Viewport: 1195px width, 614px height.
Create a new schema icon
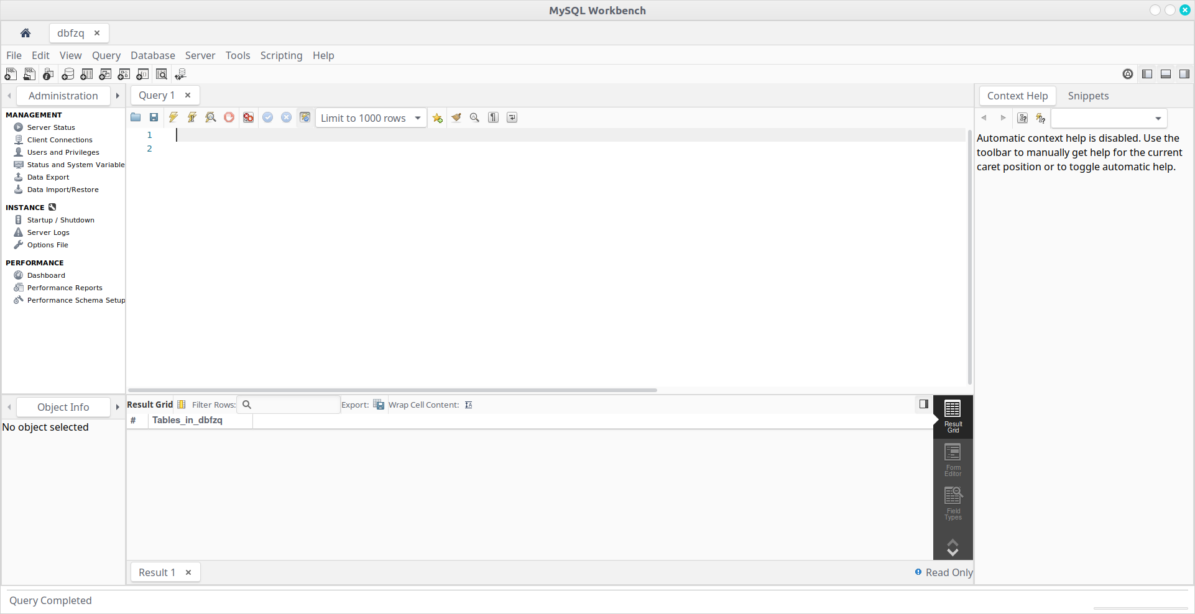click(68, 74)
